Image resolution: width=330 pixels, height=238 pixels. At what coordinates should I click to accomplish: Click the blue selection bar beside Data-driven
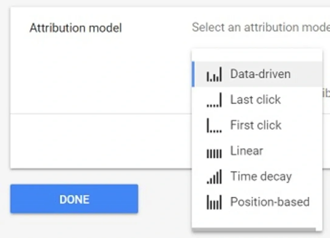193,74
